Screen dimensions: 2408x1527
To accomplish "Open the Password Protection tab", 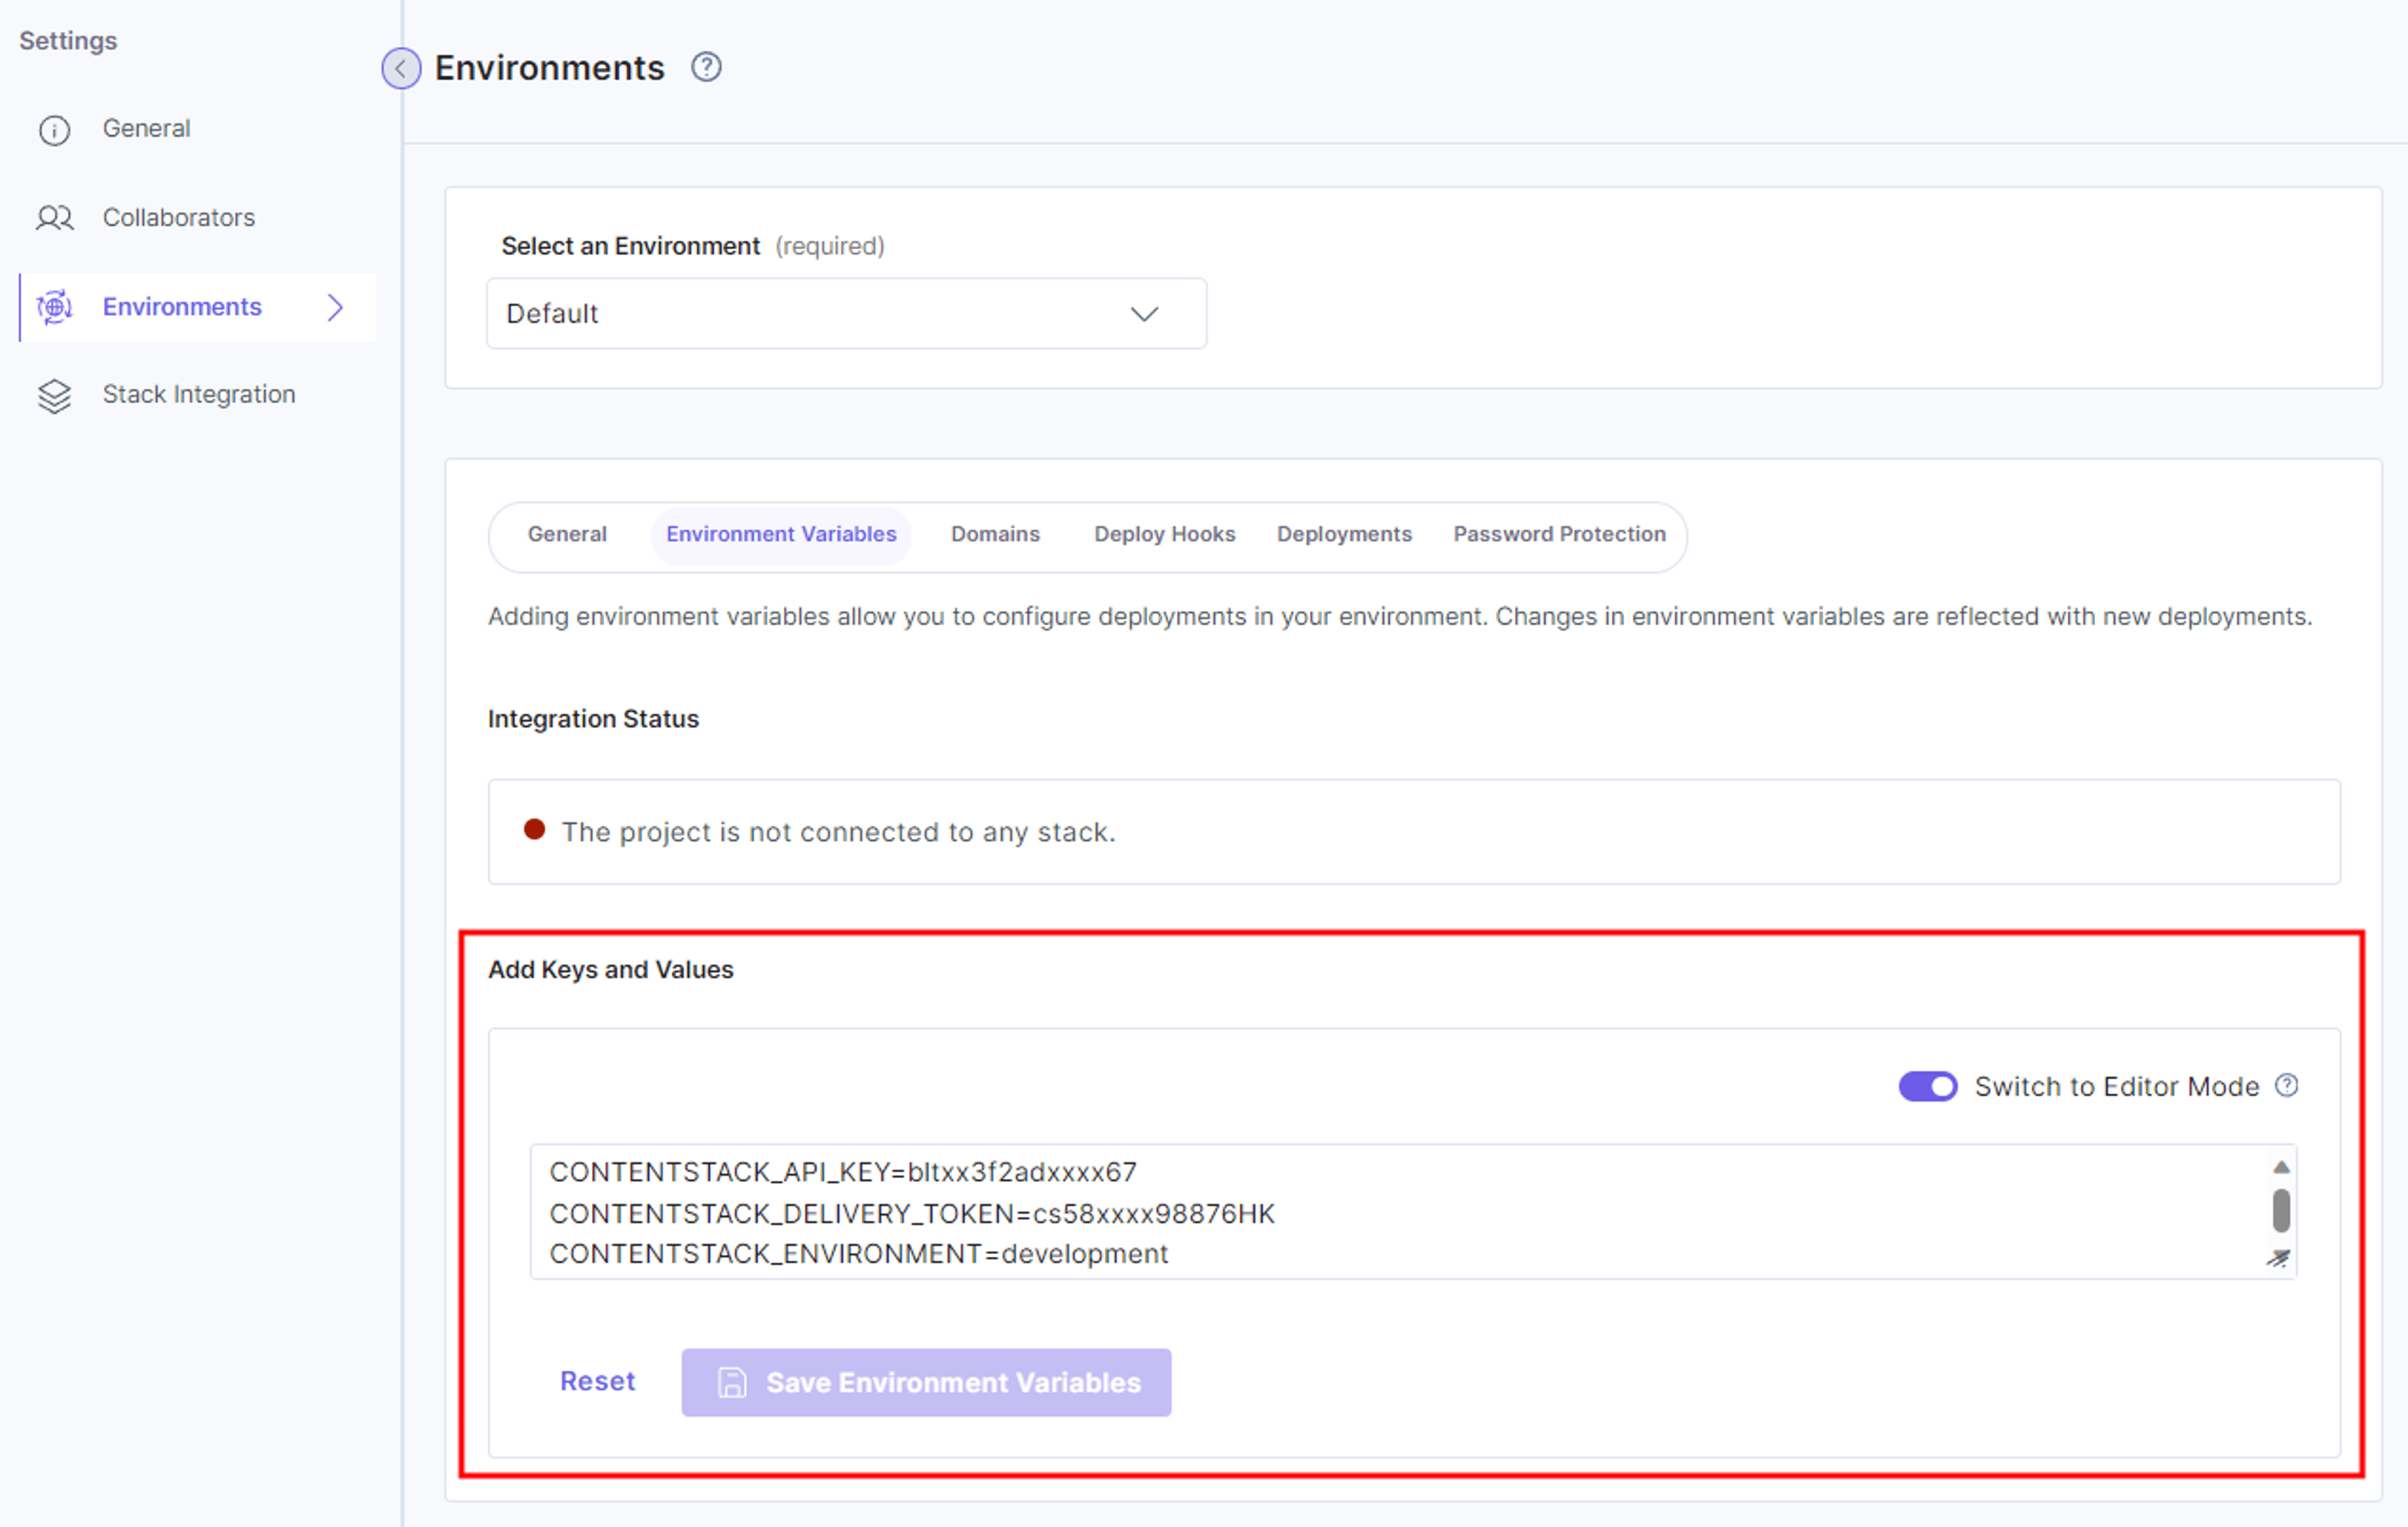I will point(1559,535).
